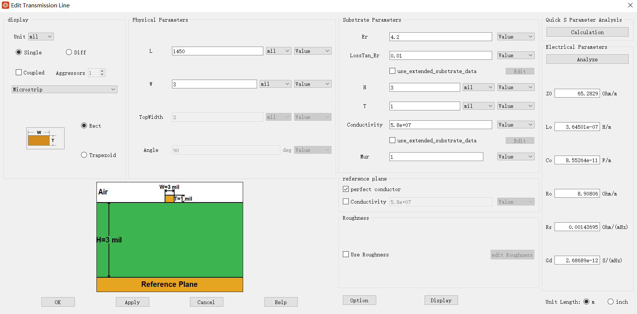Select Unit Length m radio button
Image resolution: width=637 pixels, height=314 pixels.
(x=586, y=302)
